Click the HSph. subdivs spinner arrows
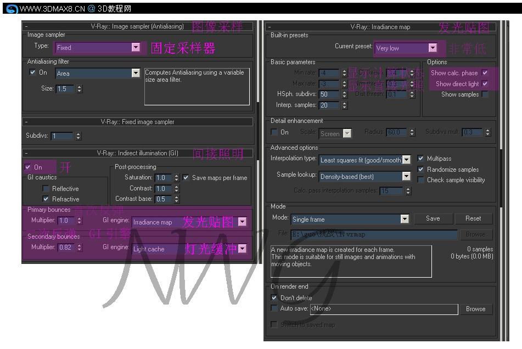 point(345,94)
